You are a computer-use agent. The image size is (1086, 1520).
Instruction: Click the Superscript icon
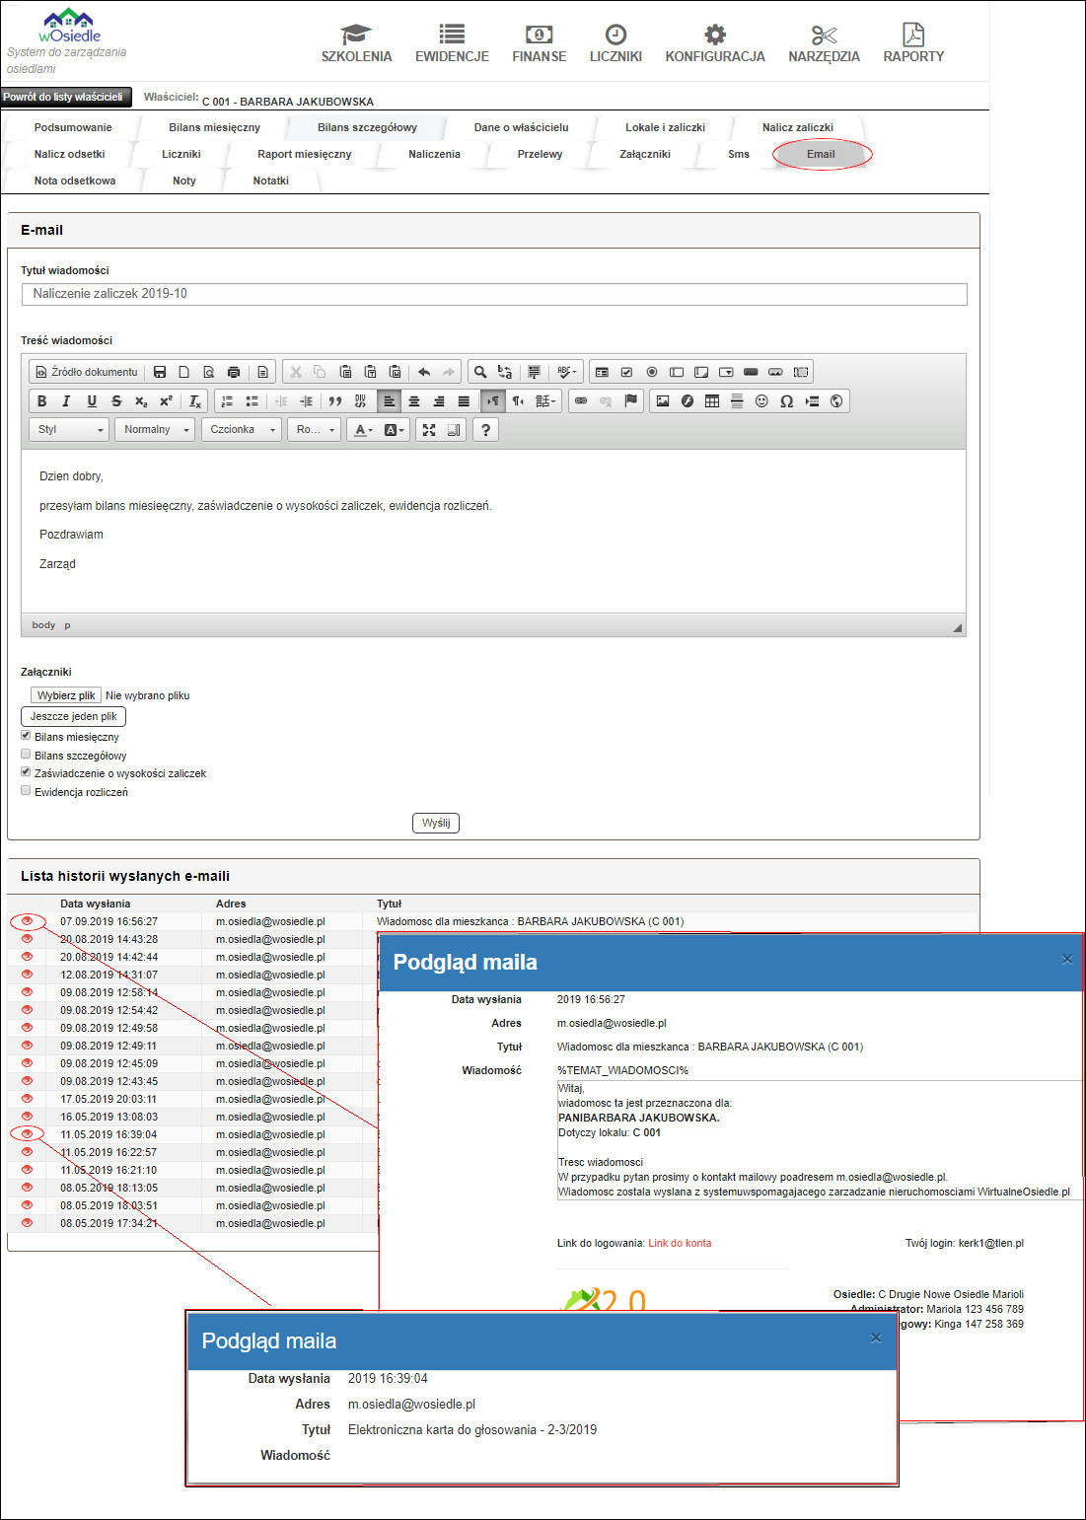point(166,401)
